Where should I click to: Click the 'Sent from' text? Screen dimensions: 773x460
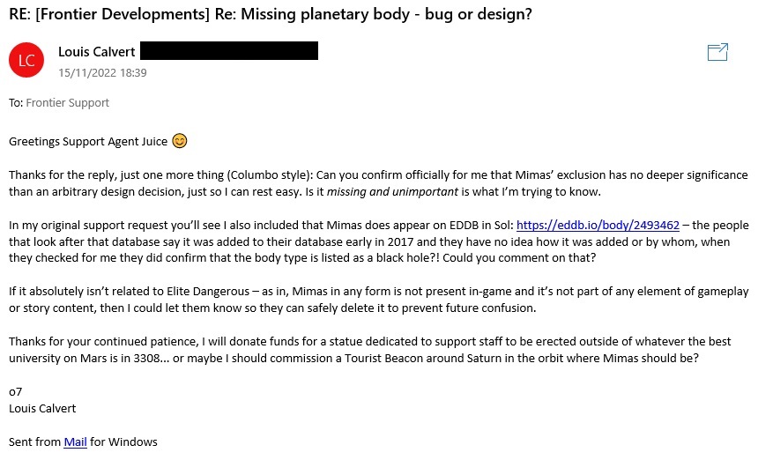34,441
